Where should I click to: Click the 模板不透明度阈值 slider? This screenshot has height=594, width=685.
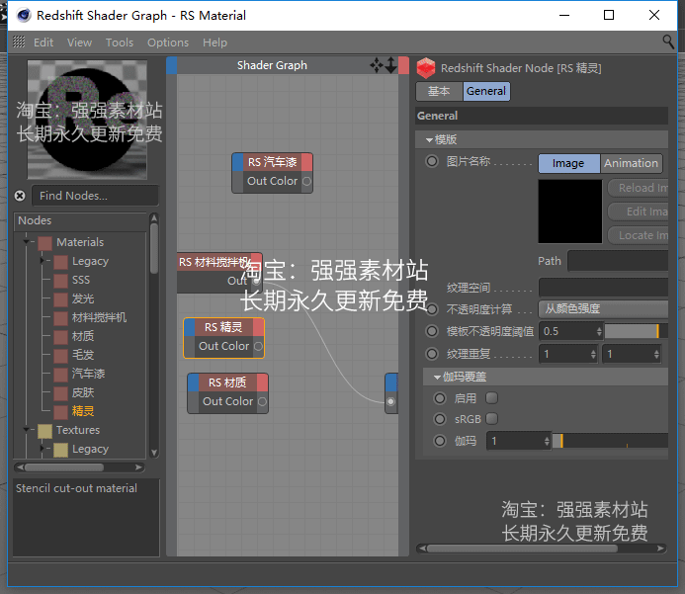coord(637,331)
